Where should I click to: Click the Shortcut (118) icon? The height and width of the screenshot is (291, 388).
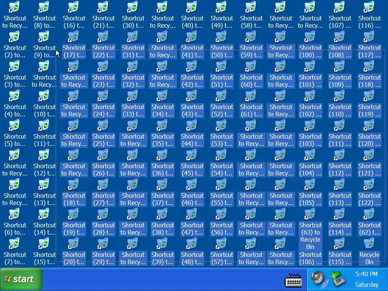pyautogui.click(x=369, y=66)
